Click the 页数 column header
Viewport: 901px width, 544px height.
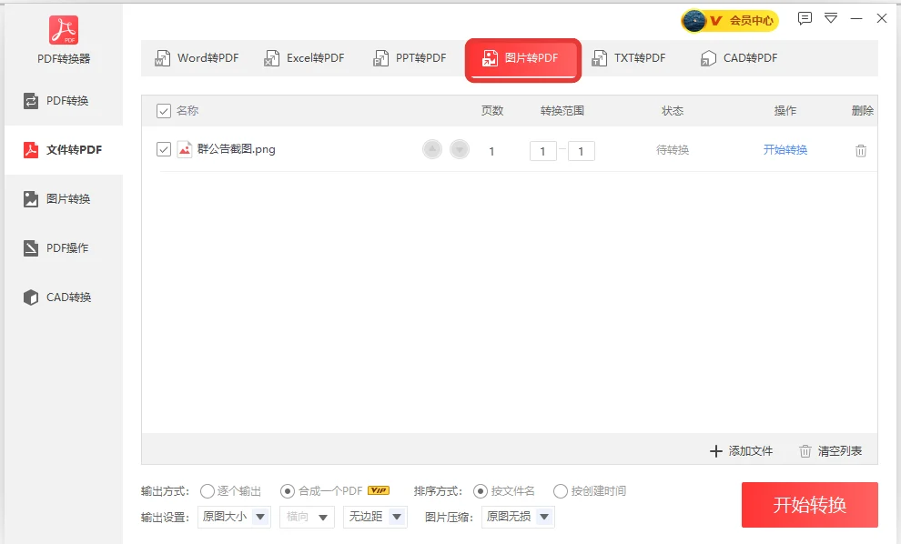click(491, 111)
